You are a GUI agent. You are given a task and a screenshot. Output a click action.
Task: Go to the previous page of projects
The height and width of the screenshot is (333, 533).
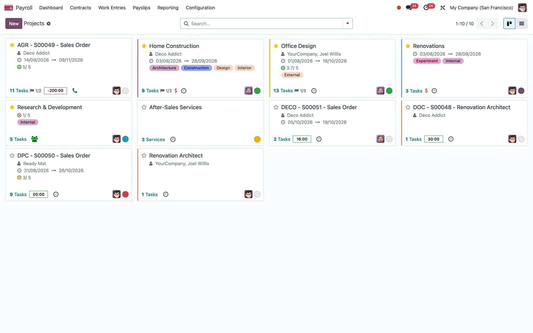[482, 24]
